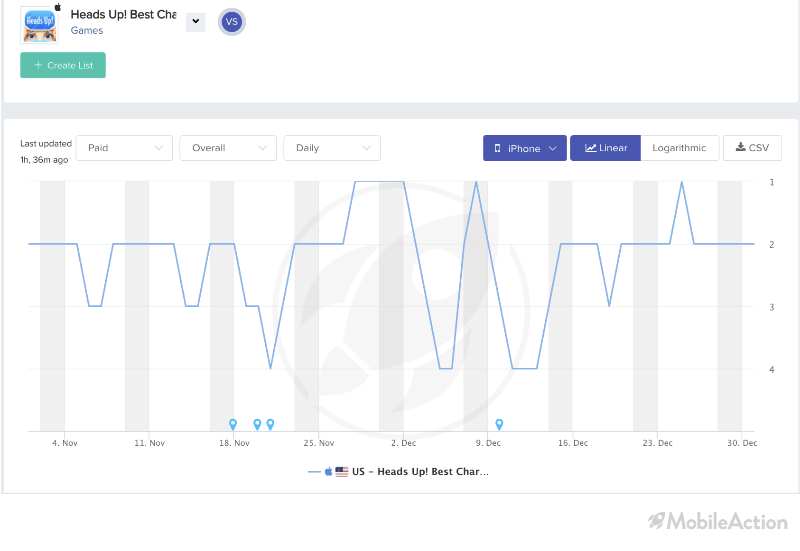
Task: Click the Create List button
Action: [x=63, y=65]
